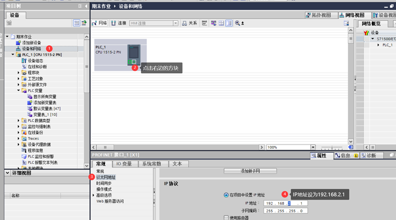The width and height of the screenshot is (396, 220).
Task: Open the HMI 连接 connection type dropdown
Action: 176,23
